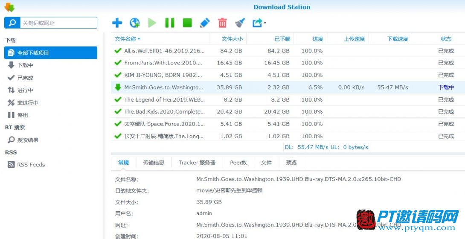Open RSS Feeds in sidebar
Image resolution: width=465 pixels, height=239 pixels.
(x=51, y=165)
